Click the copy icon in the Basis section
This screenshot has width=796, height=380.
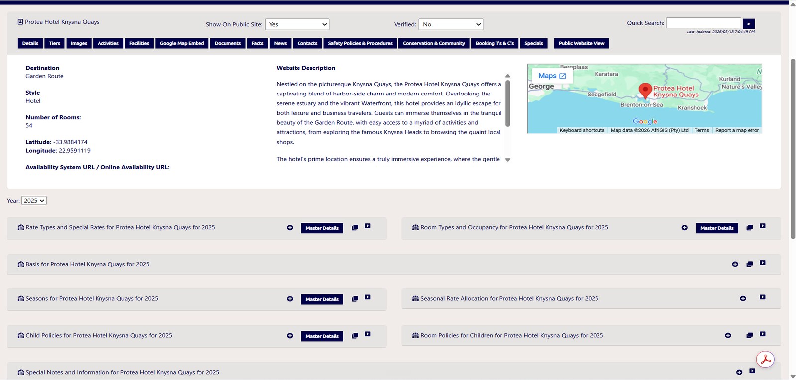[749, 264]
